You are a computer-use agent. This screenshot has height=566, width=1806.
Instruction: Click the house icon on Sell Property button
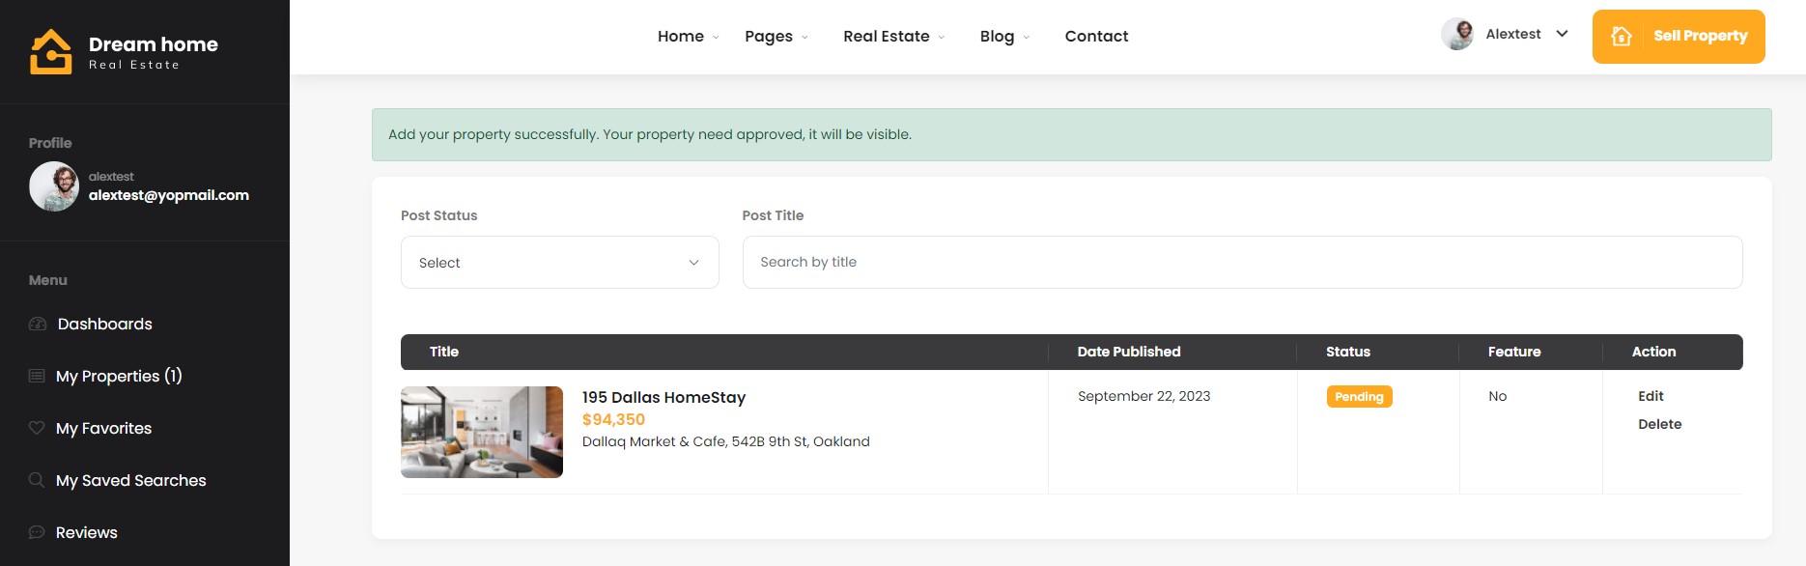click(1622, 36)
